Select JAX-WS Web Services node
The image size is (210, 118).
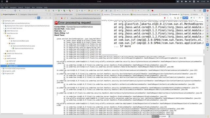point(13,28)
